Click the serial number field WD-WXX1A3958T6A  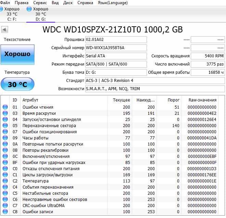(x=116, y=48)
